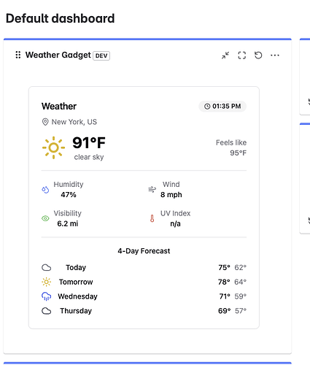
Task: Click the Weather Gadget title text
Action: 58,55
